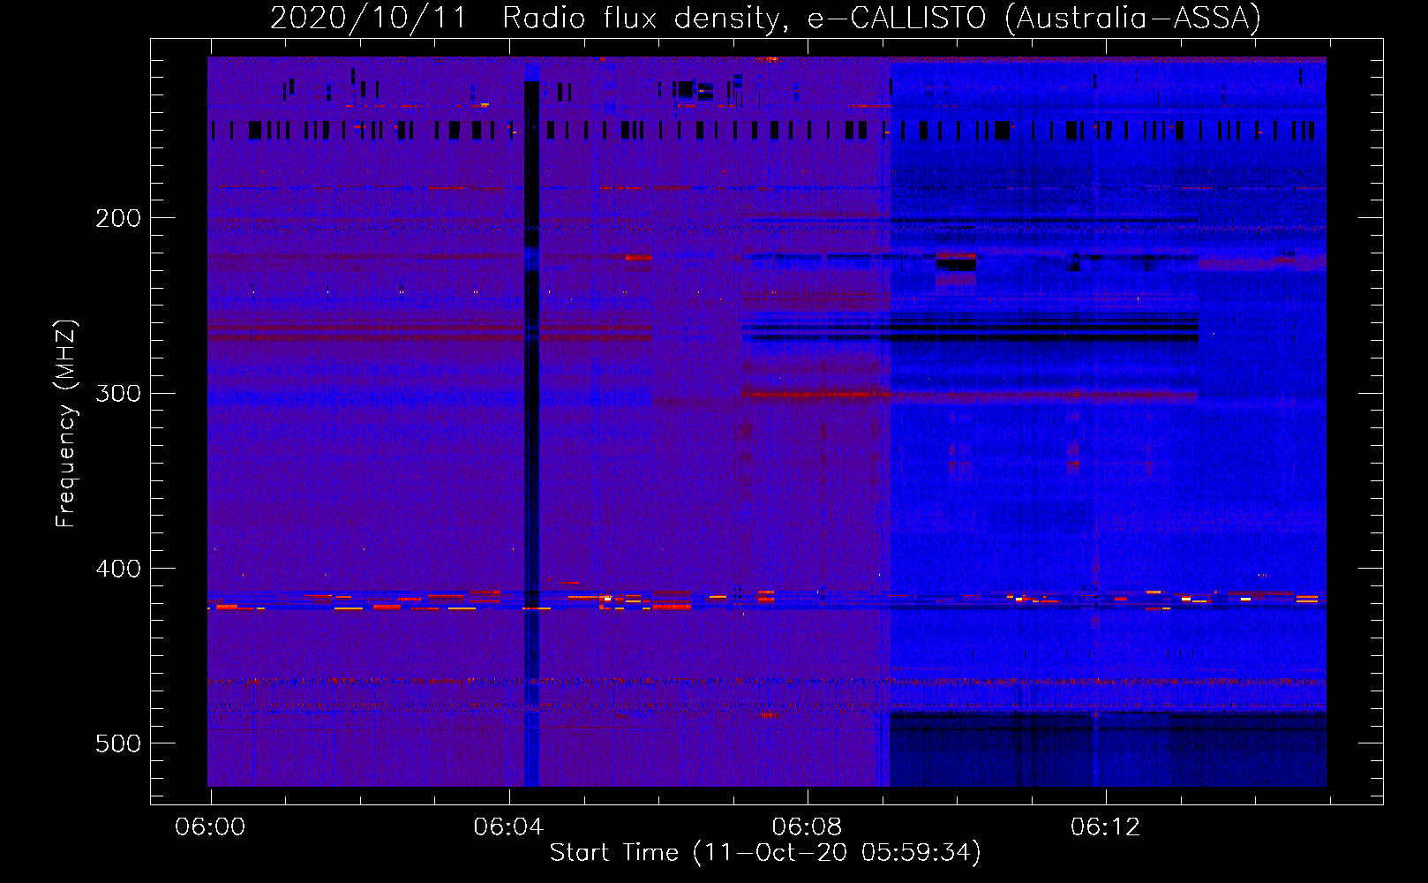Click the 400 frequency tick label

[118, 569]
